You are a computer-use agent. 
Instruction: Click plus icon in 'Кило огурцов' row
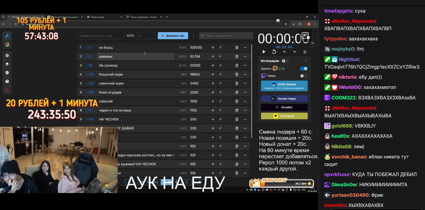(x=213, y=92)
